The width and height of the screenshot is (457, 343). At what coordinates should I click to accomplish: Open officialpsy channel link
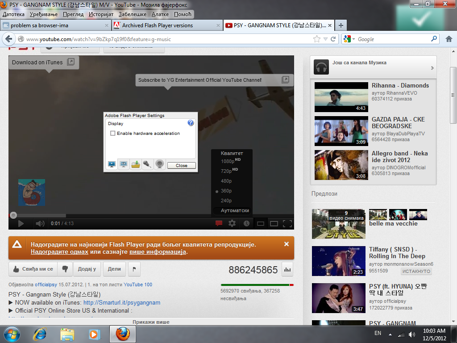(46, 284)
